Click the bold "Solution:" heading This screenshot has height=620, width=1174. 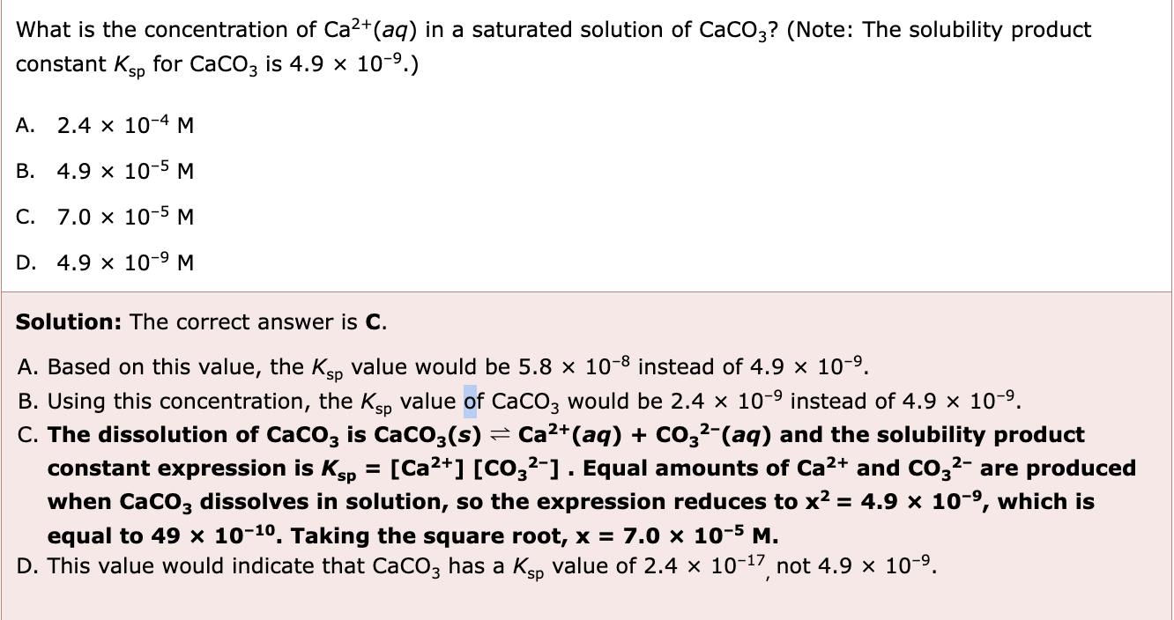(69, 322)
